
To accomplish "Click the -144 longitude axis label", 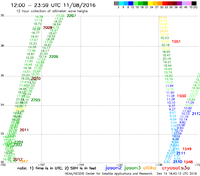I will click(81, 165).
